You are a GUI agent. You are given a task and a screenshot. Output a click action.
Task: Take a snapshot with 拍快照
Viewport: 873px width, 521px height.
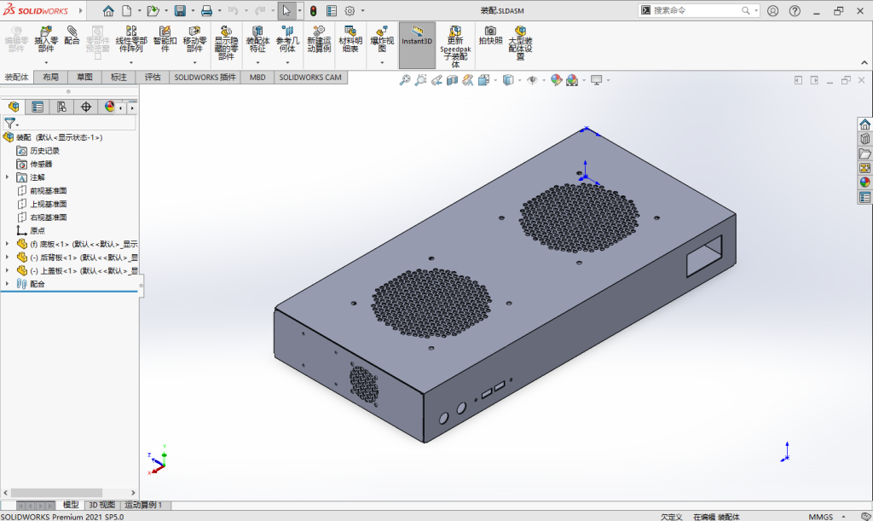[490, 35]
